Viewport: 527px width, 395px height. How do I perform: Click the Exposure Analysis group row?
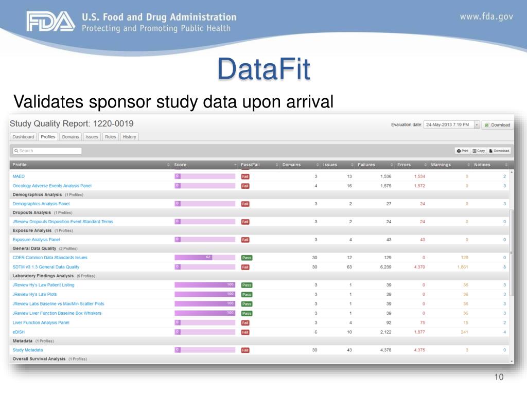point(259,230)
